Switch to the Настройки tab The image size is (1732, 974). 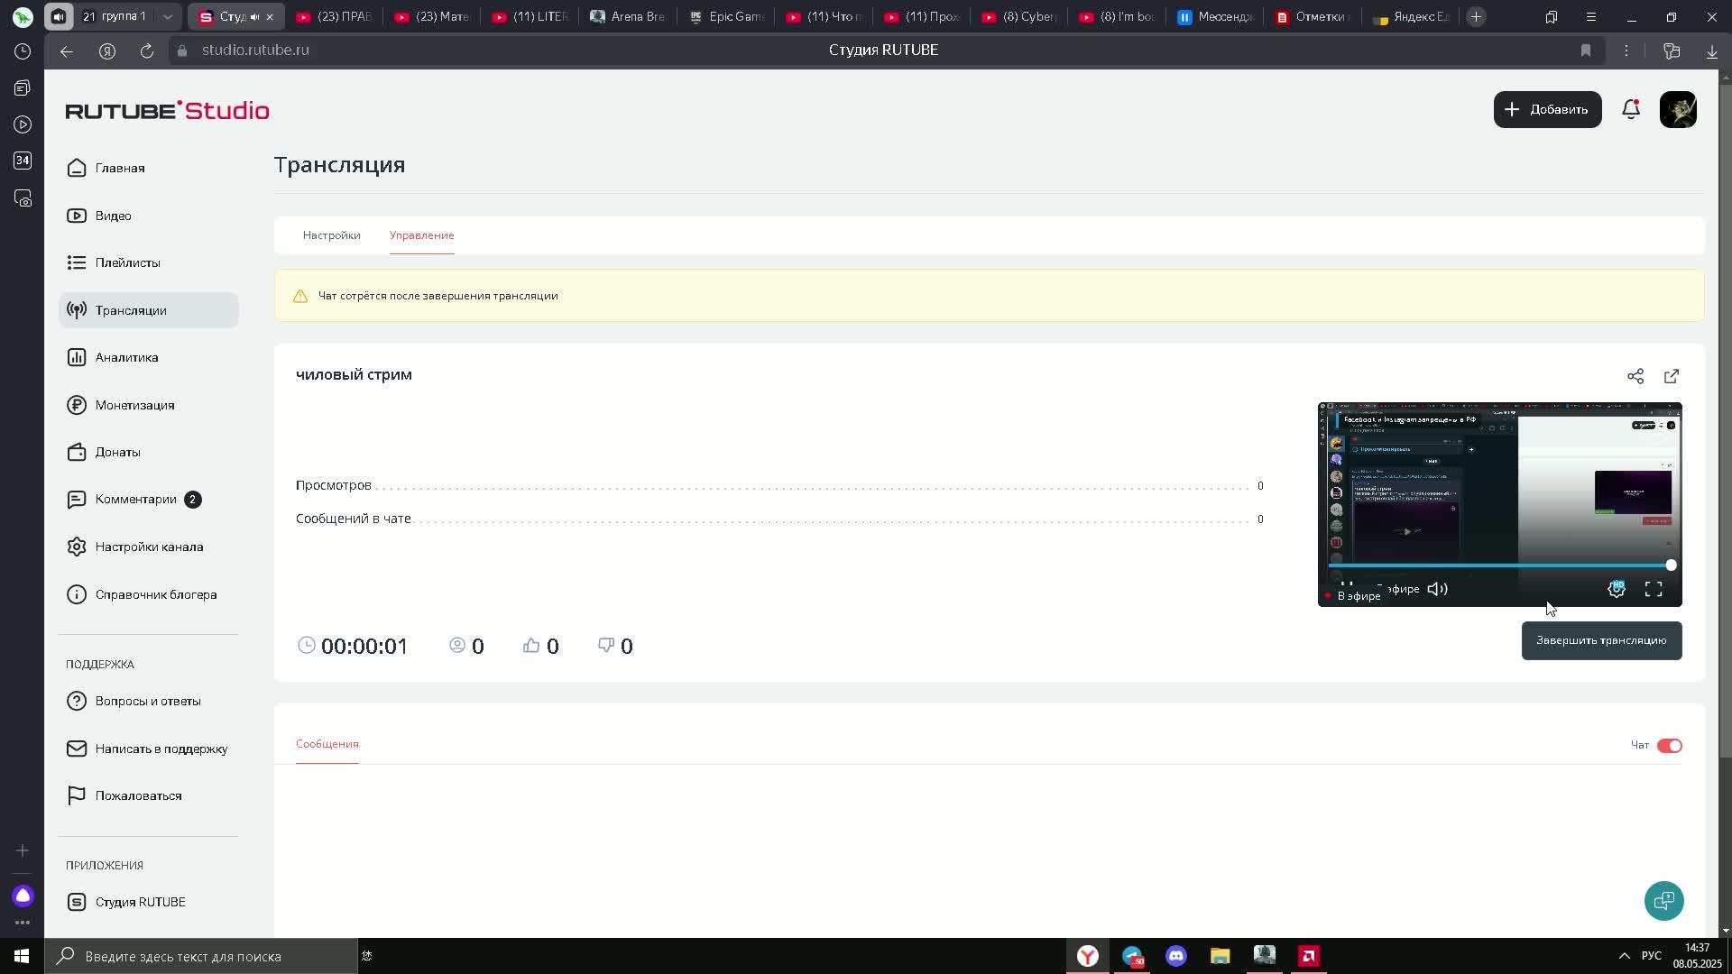[x=331, y=235]
